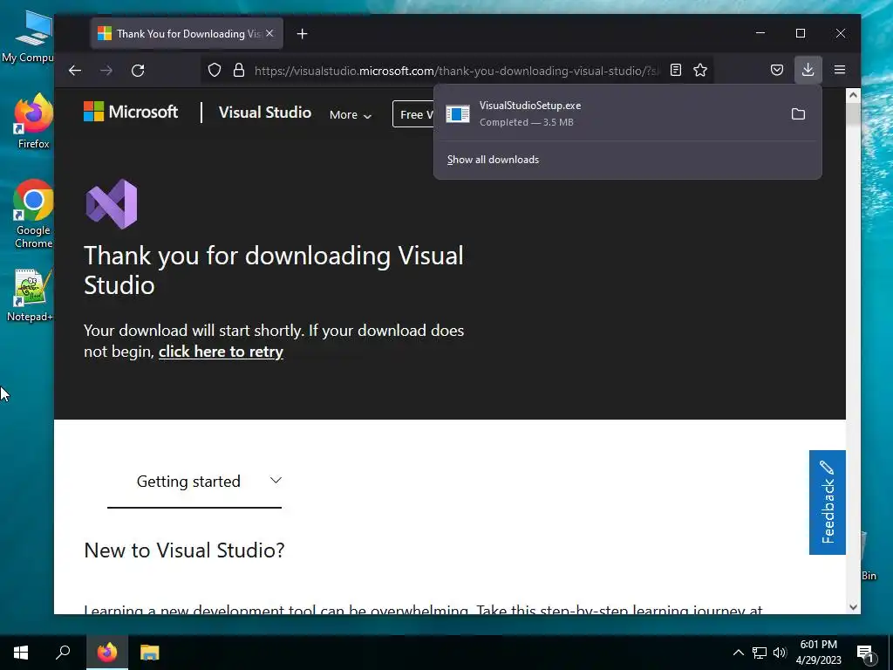Open the downloaded VisualStudioSetup.exe file
Screen dimensions: 893x670
coord(610,113)
